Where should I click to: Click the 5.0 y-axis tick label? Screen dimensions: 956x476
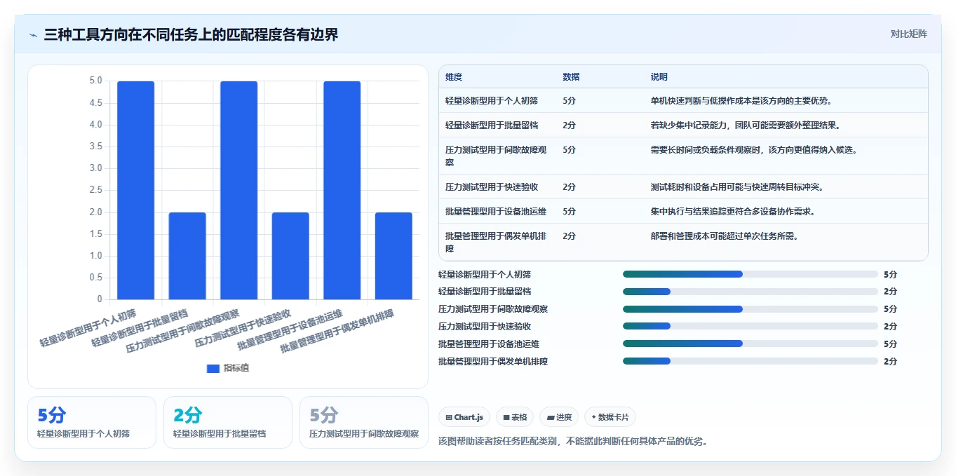(96, 81)
